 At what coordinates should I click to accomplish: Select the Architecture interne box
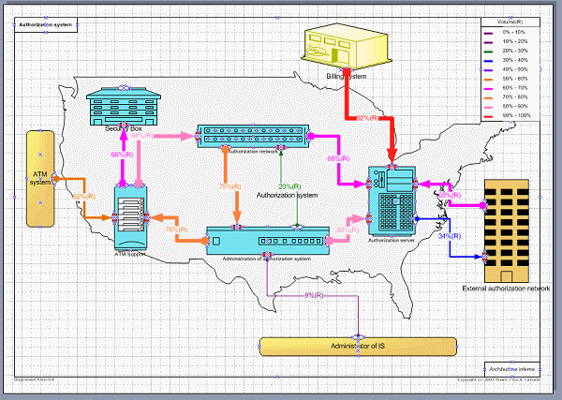pyautogui.click(x=512, y=369)
